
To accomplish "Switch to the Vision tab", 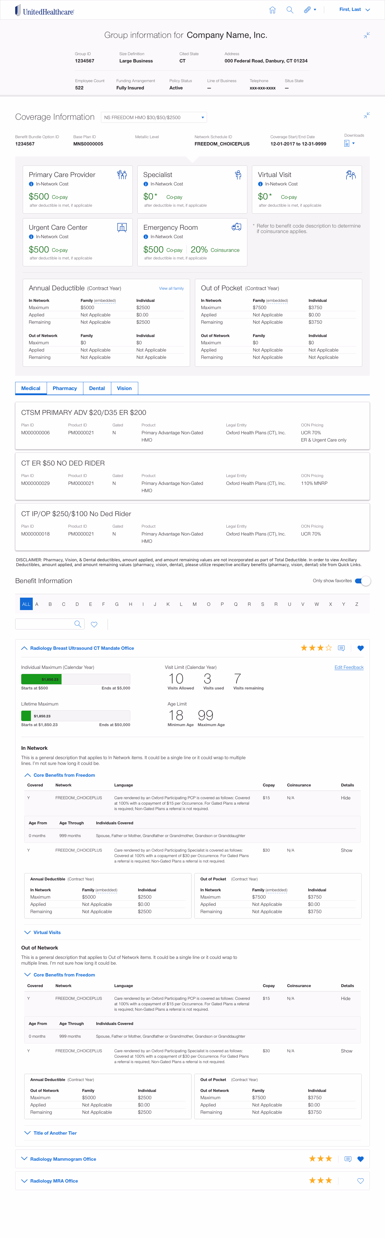I will click(x=125, y=388).
